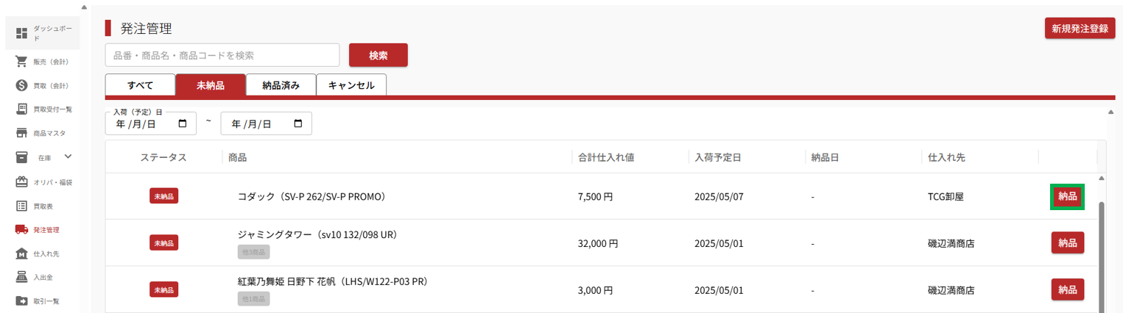The height and width of the screenshot is (313, 1123).
Task: Click the 新規発注登録 button
Action: (1080, 29)
